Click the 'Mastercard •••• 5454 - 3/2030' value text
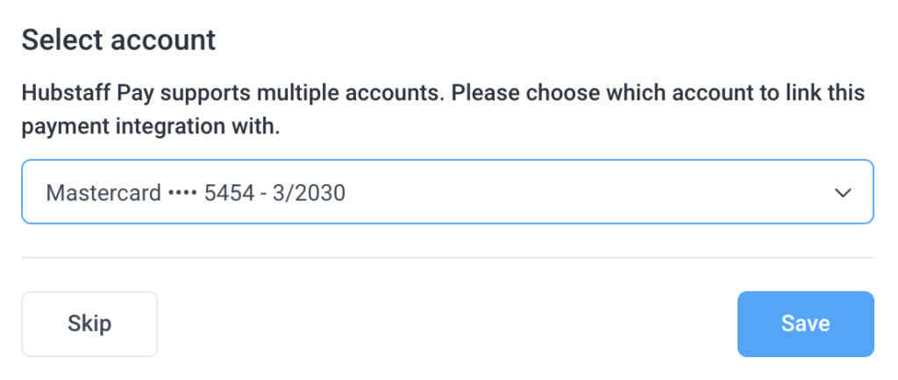This screenshot has height=380, width=898. coord(196,193)
